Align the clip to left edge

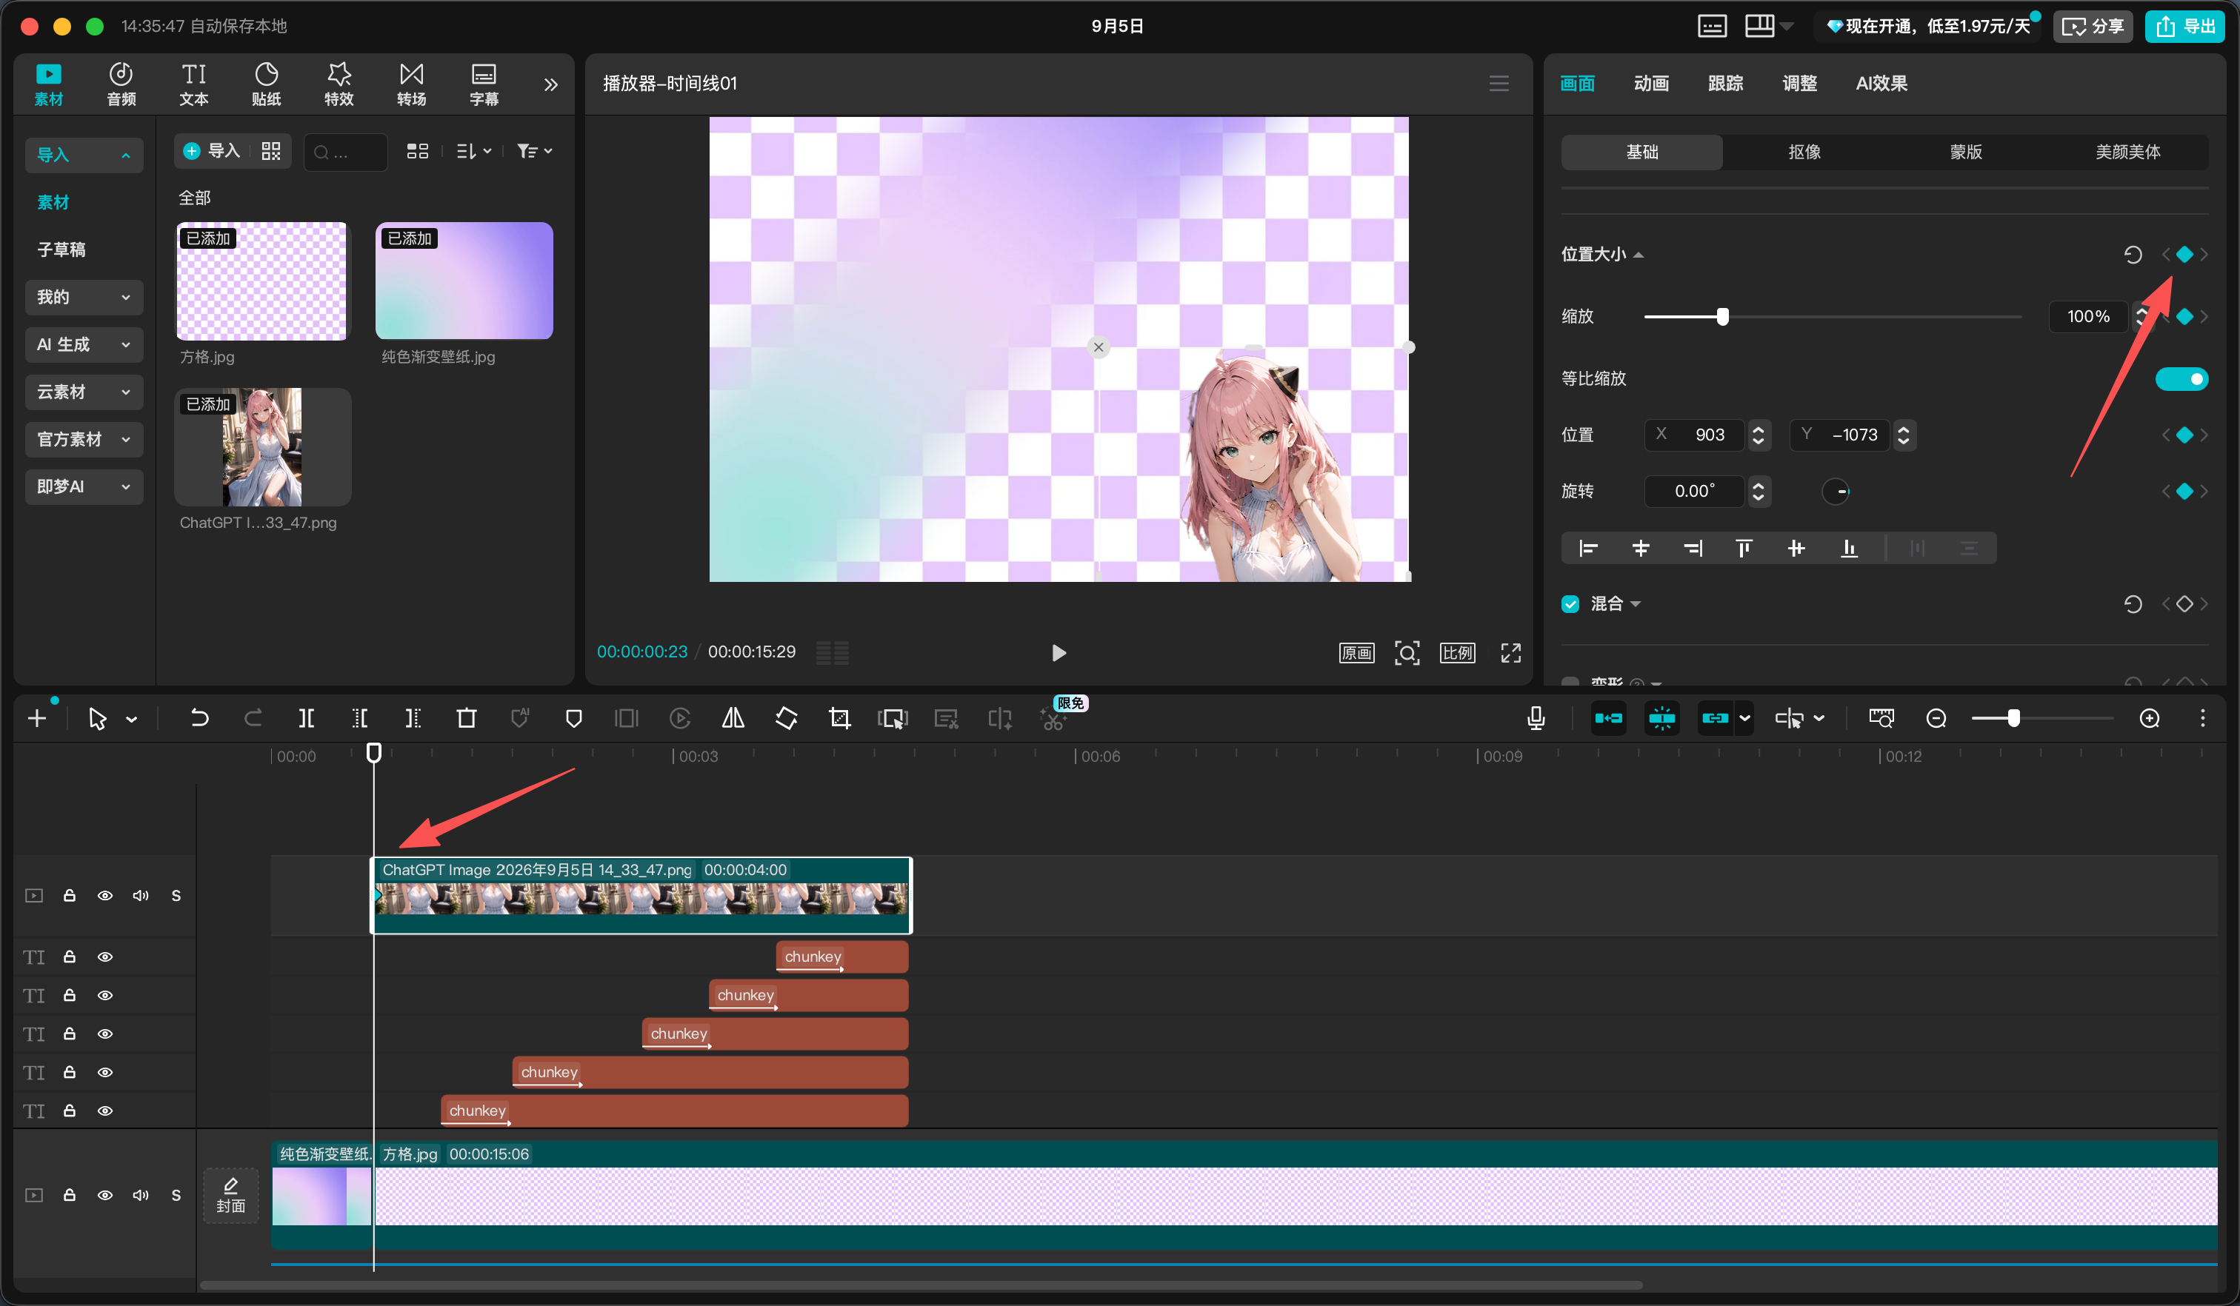(1588, 548)
